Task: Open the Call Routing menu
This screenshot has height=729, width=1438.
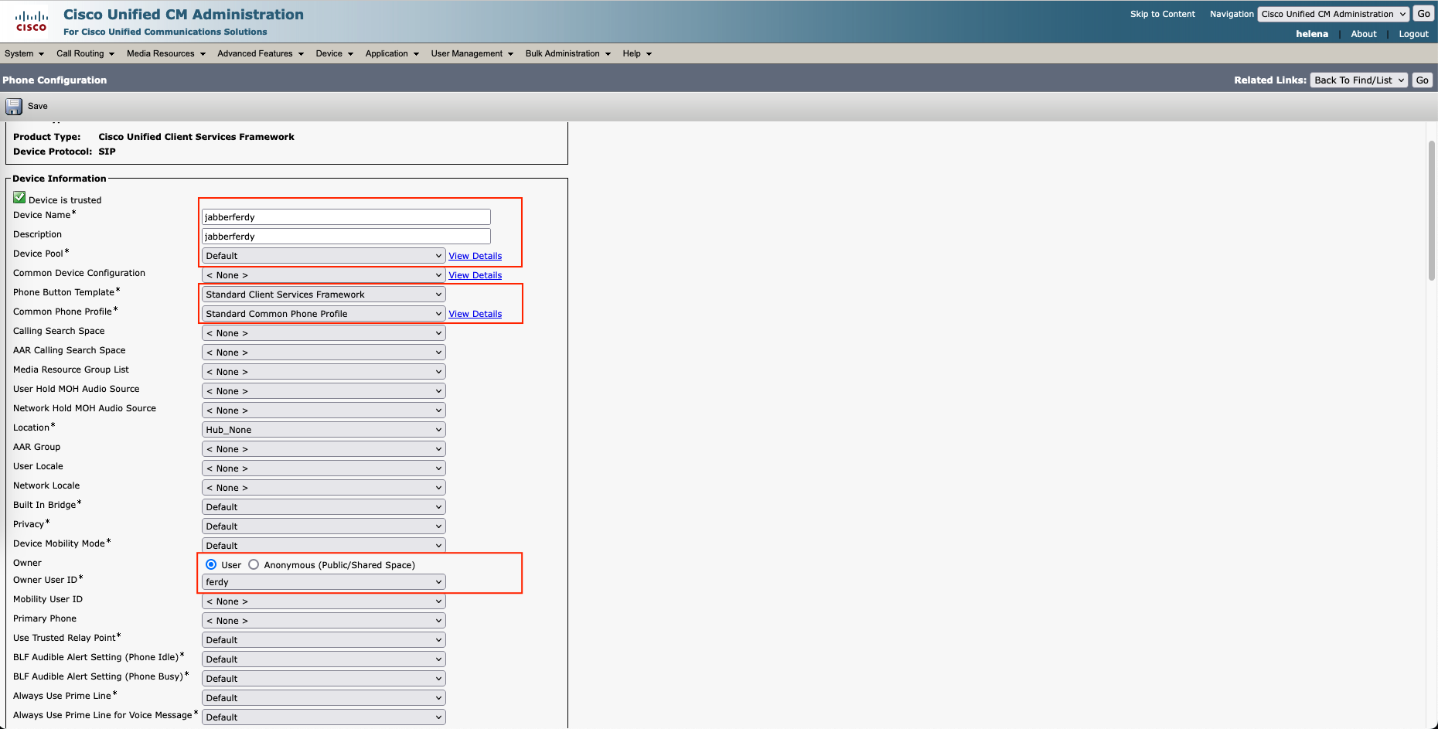Action: coord(85,53)
